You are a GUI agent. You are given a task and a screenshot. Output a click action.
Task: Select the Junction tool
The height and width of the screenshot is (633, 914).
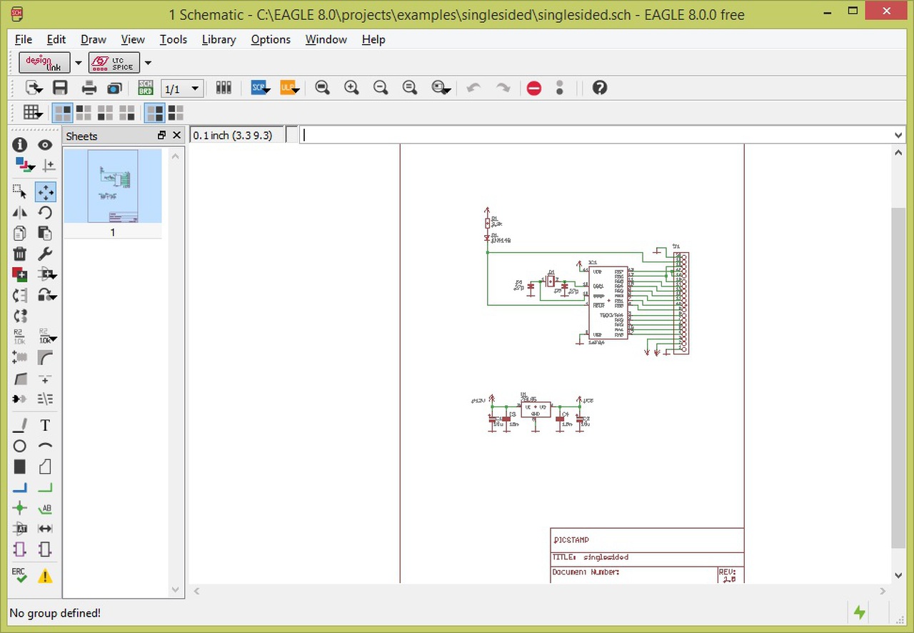19,509
